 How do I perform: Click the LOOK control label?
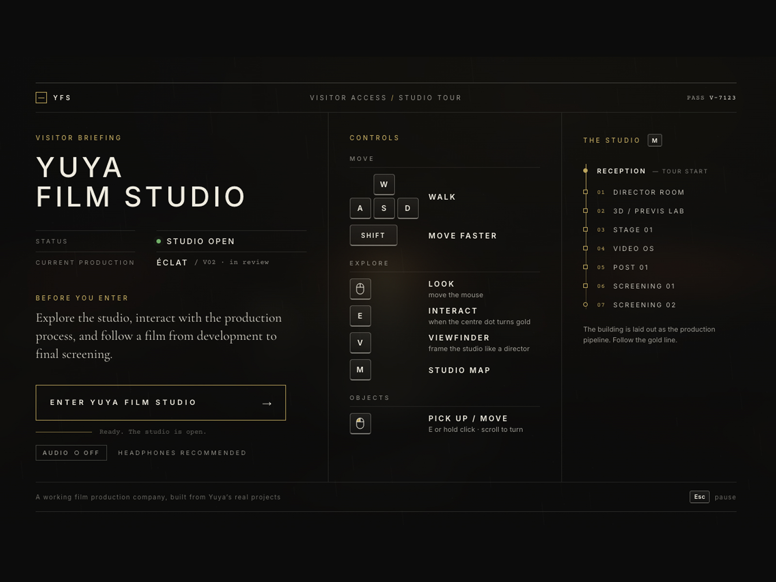point(441,284)
